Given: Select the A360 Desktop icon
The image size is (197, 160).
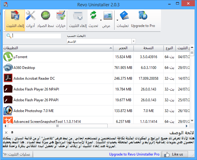Looking at the screenshot, I should coord(8,68).
